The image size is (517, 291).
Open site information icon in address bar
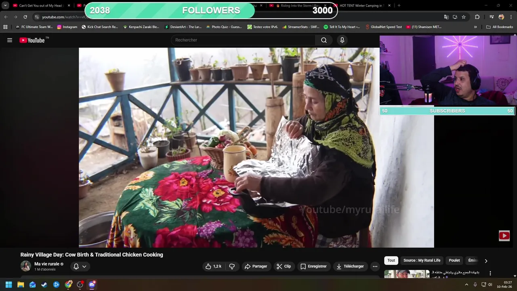click(37, 17)
